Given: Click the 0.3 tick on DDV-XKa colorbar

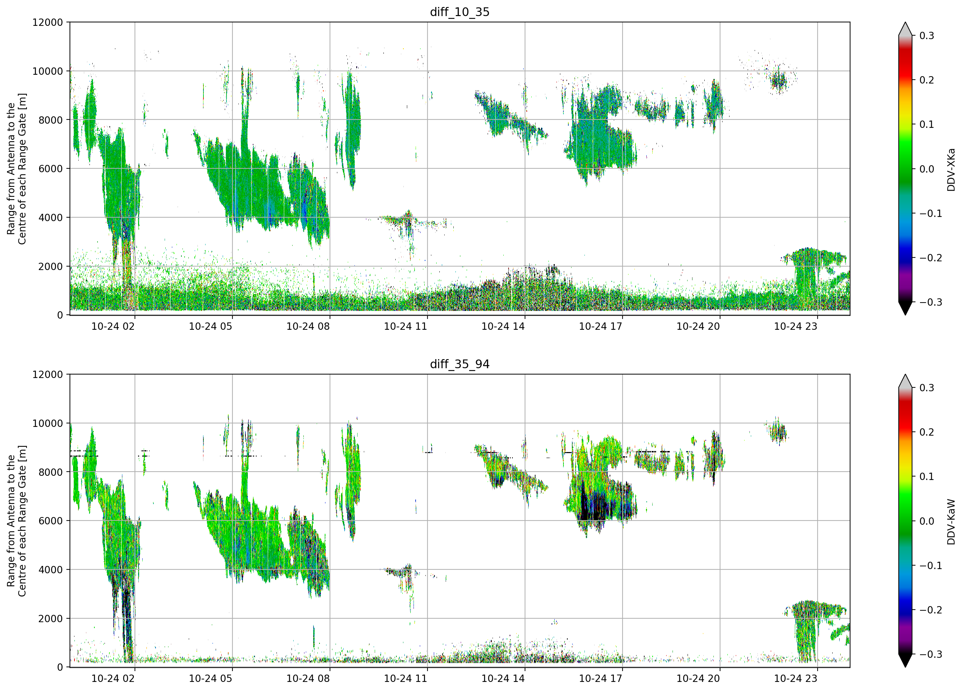Looking at the screenshot, I should [927, 36].
